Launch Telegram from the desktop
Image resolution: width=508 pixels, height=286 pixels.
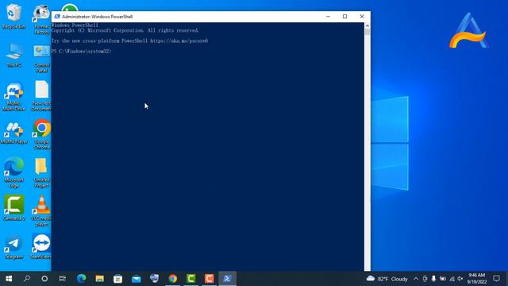(x=13, y=247)
